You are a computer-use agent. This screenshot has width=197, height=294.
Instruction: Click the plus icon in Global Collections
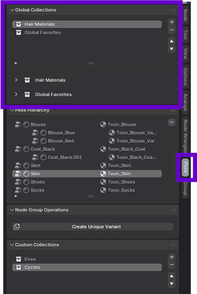pyautogui.click(x=172, y=22)
